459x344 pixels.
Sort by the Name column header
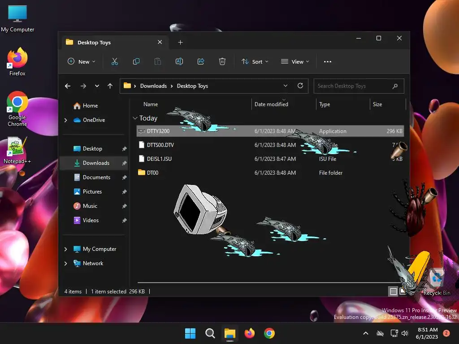tap(151, 104)
